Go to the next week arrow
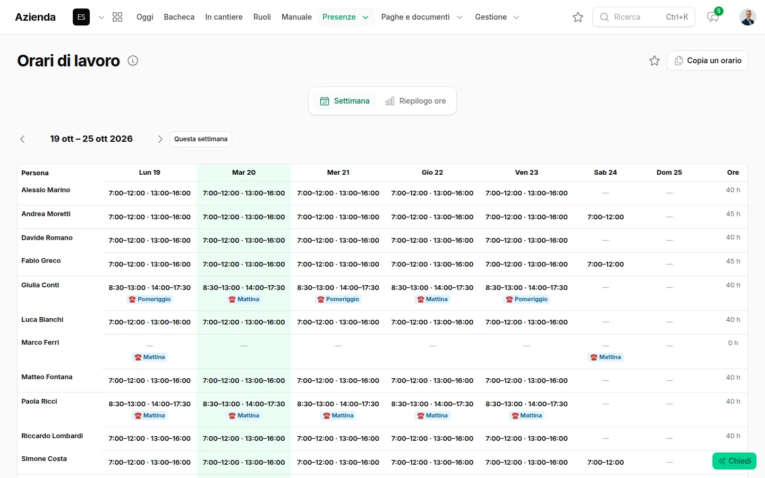Image resolution: width=765 pixels, height=478 pixels. (160, 139)
